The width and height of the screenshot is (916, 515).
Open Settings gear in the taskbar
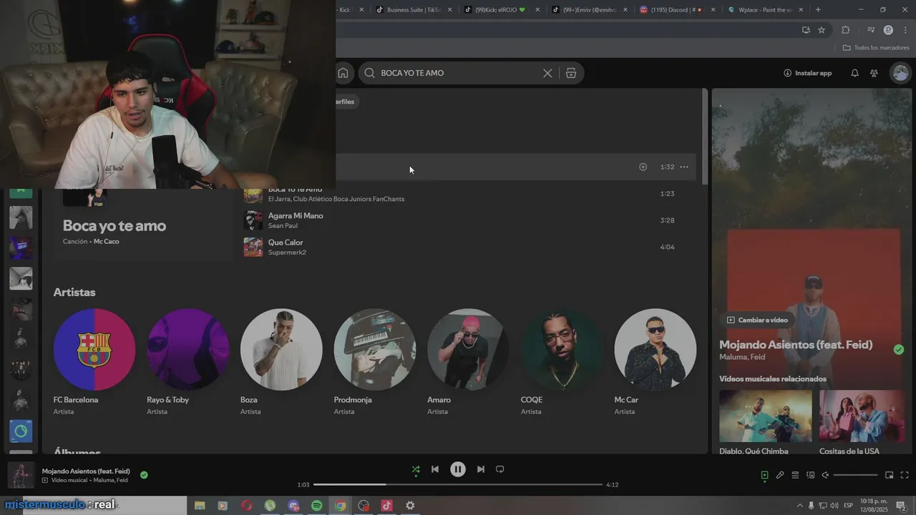[410, 506]
